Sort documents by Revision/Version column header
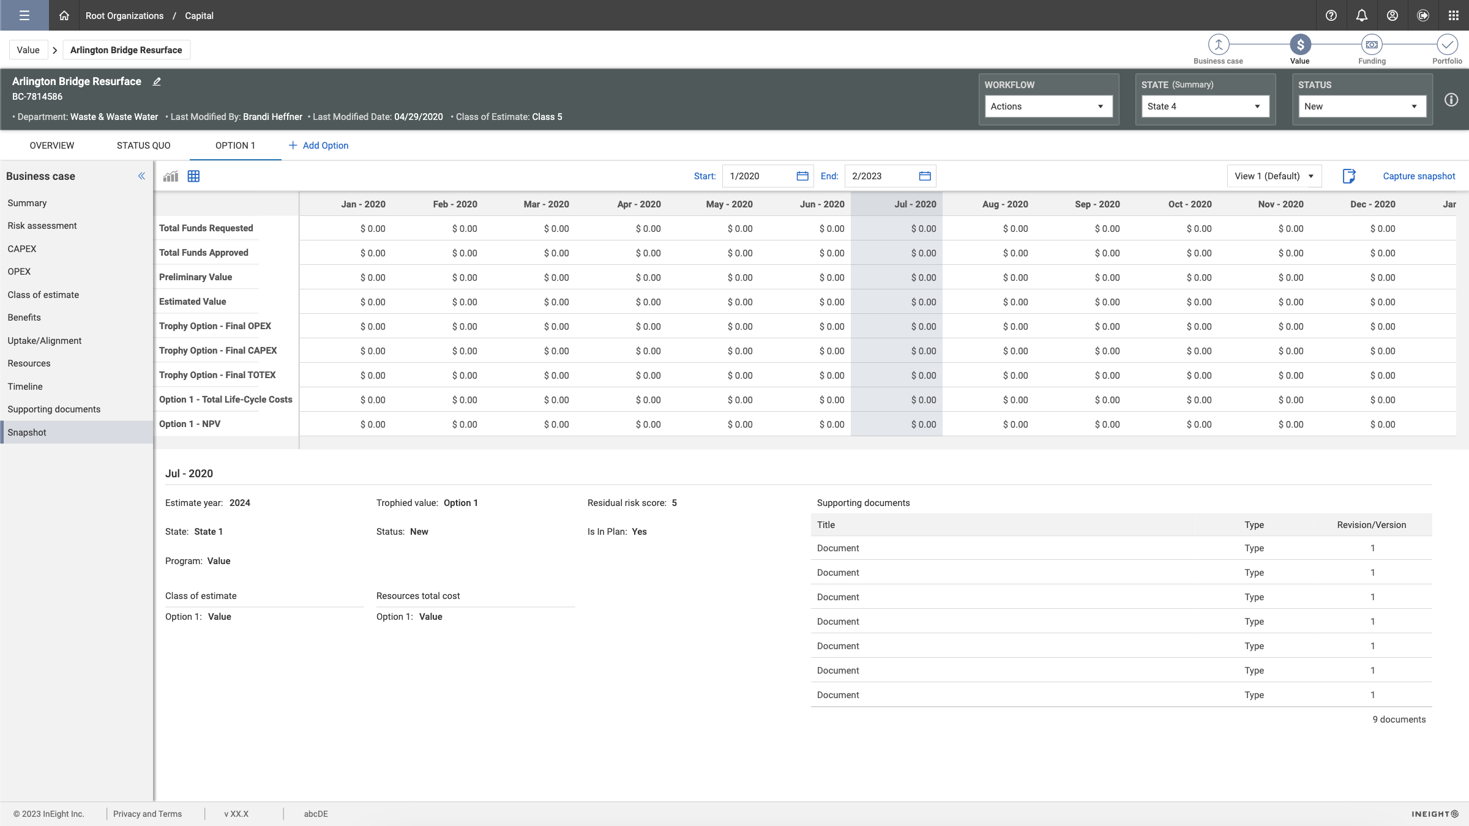Image resolution: width=1469 pixels, height=826 pixels. click(x=1371, y=525)
